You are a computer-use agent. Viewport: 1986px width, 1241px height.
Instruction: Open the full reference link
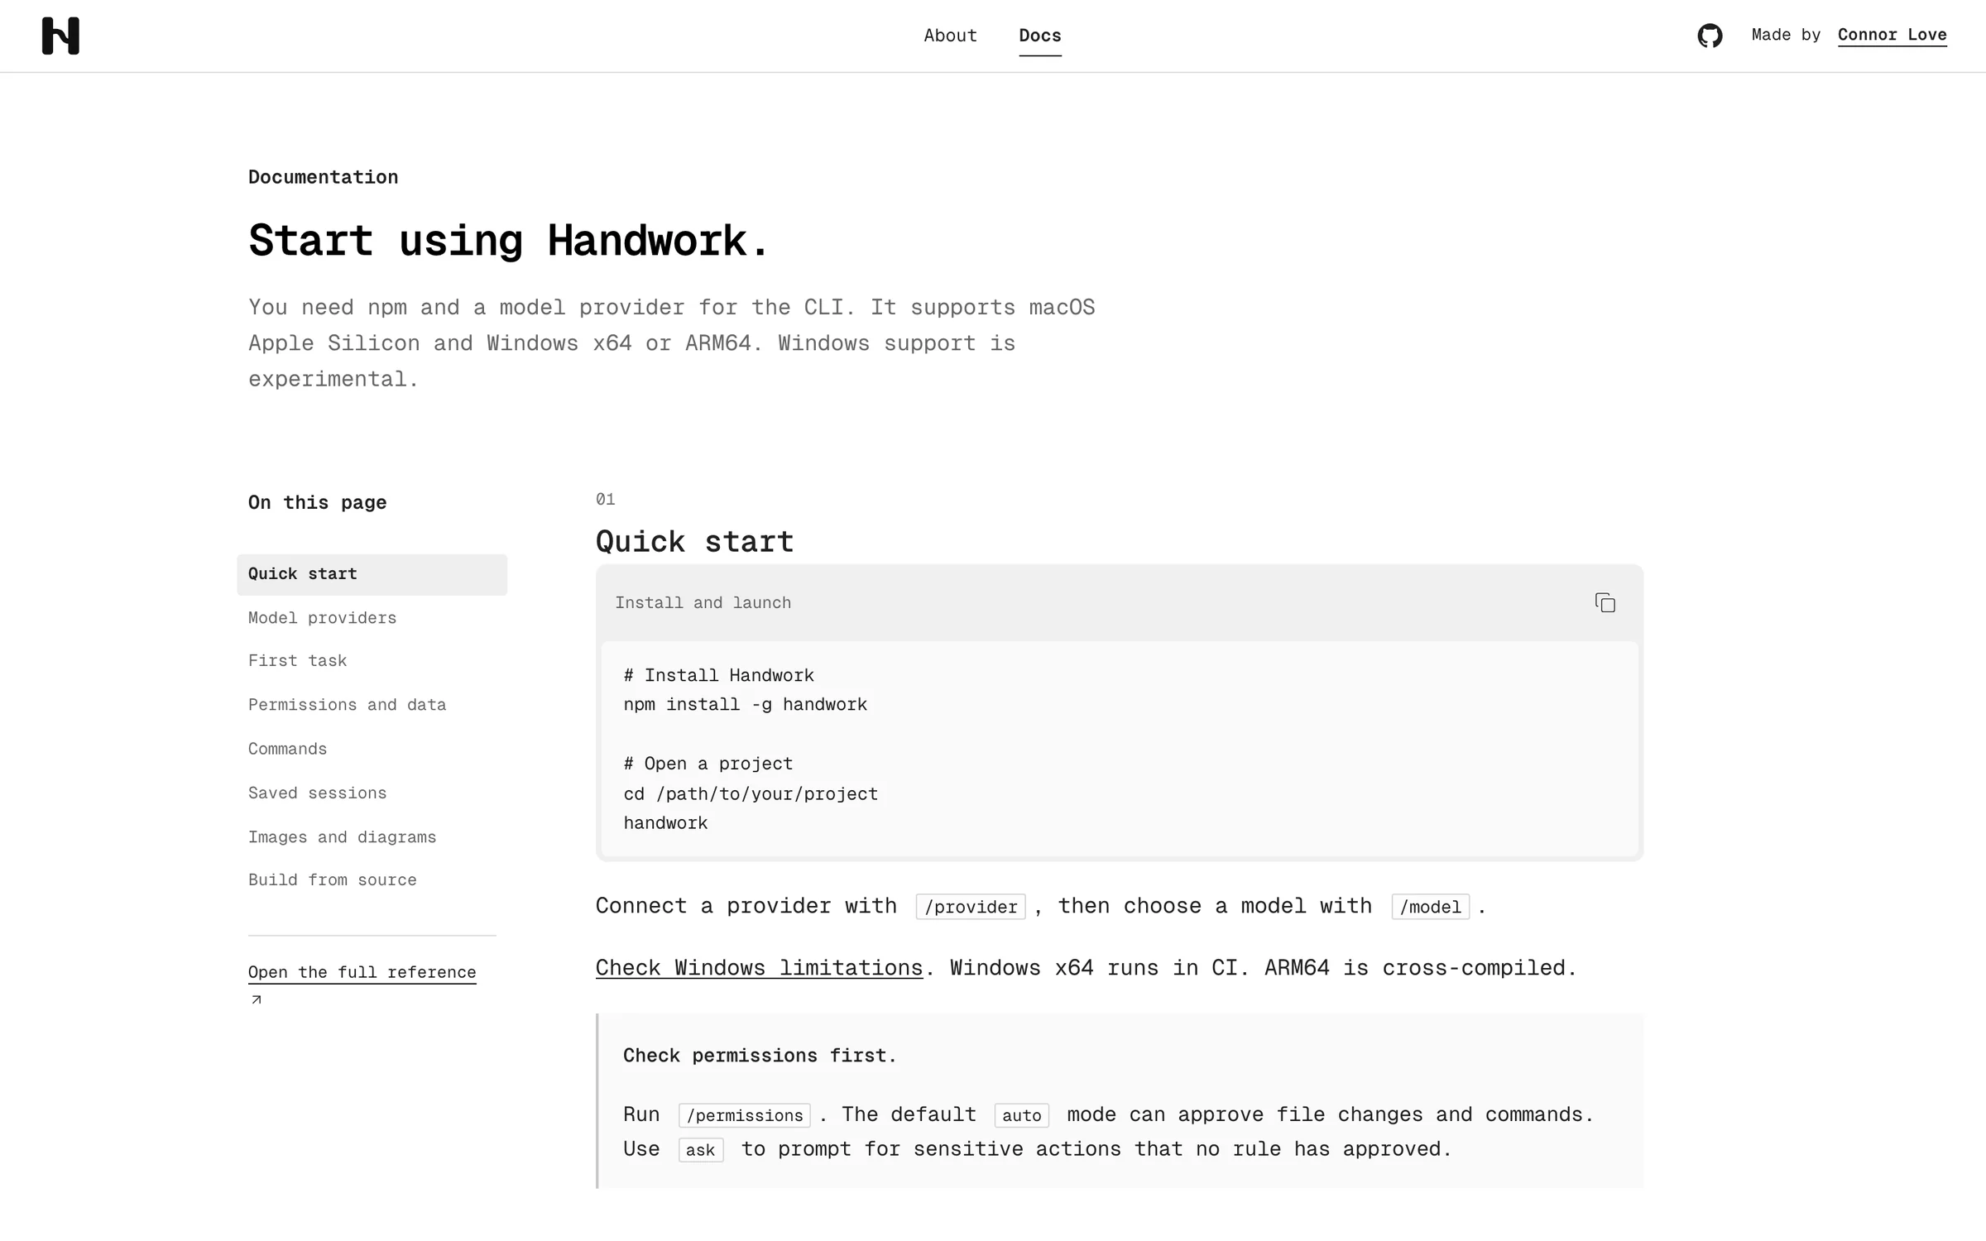362,973
